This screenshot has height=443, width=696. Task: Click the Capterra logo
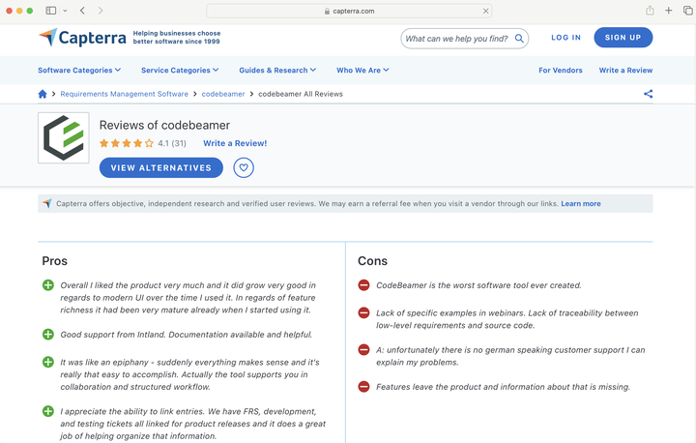[82, 38]
